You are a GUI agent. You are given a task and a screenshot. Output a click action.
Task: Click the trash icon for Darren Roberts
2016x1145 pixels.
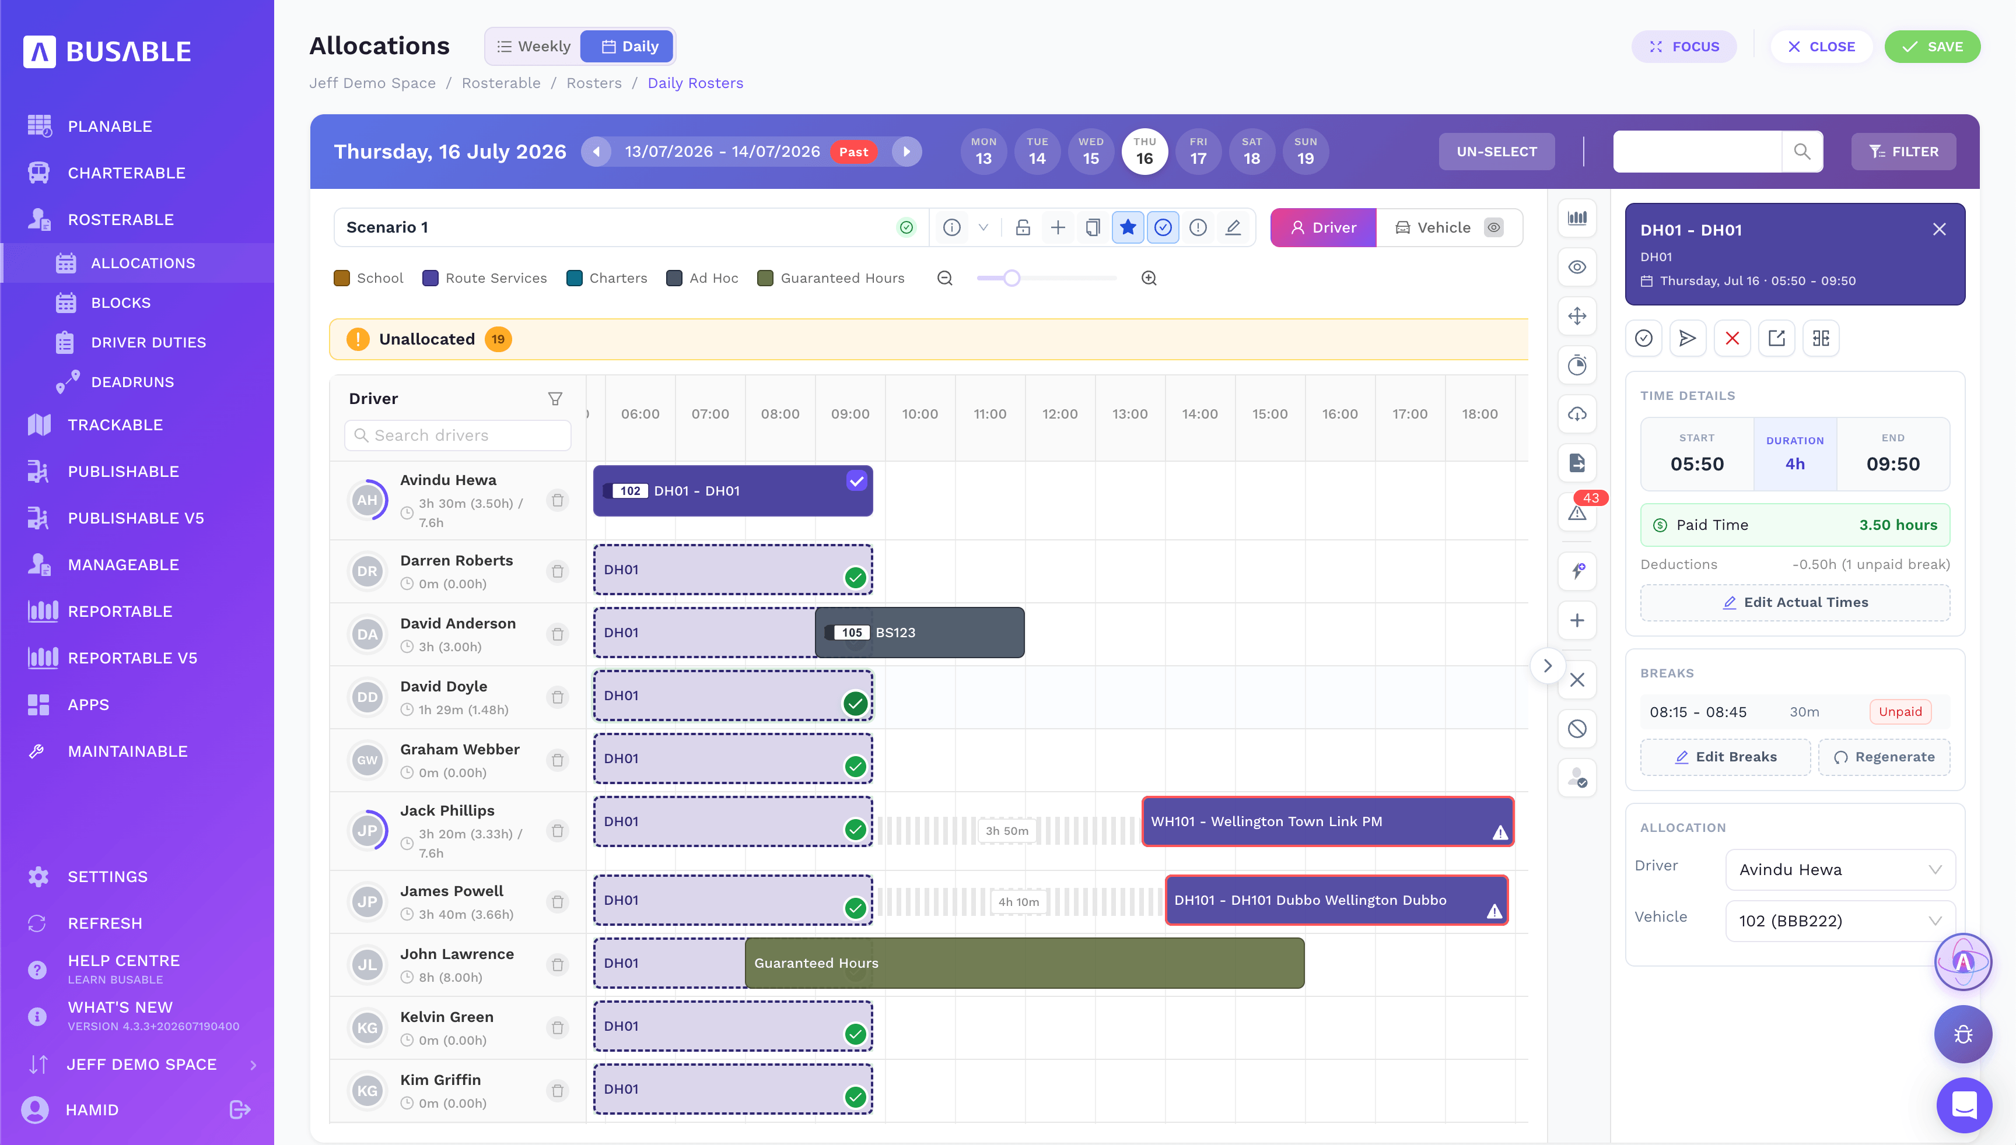[558, 571]
